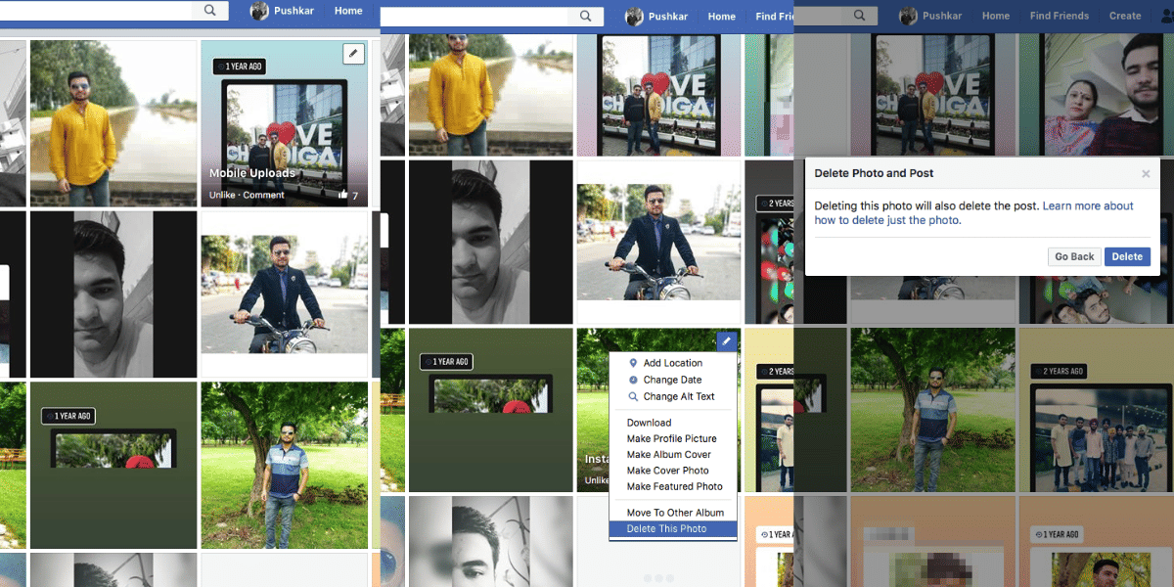
Task: Open the pencil edit icon on the photo
Action: pos(353,54)
